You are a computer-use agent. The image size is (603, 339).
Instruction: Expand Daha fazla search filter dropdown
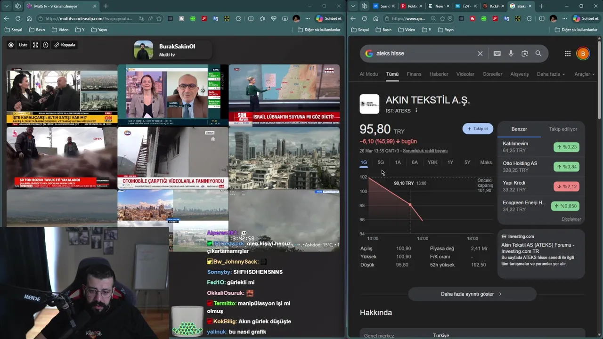pyautogui.click(x=551, y=74)
